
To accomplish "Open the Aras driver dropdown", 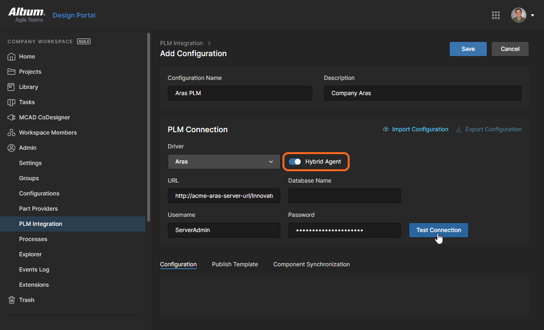I will point(223,162).
